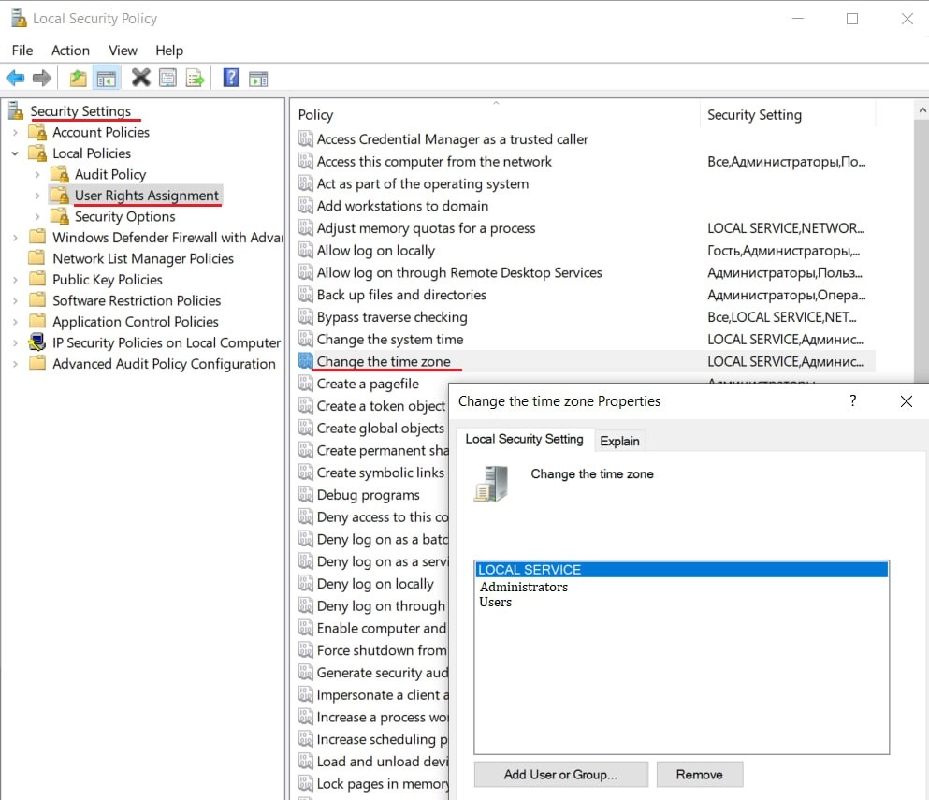The width and height of the screenshot is (929, 800).
Task: Click the Security Setting column header
Action: pyautogui.click(x=754, y=115)
